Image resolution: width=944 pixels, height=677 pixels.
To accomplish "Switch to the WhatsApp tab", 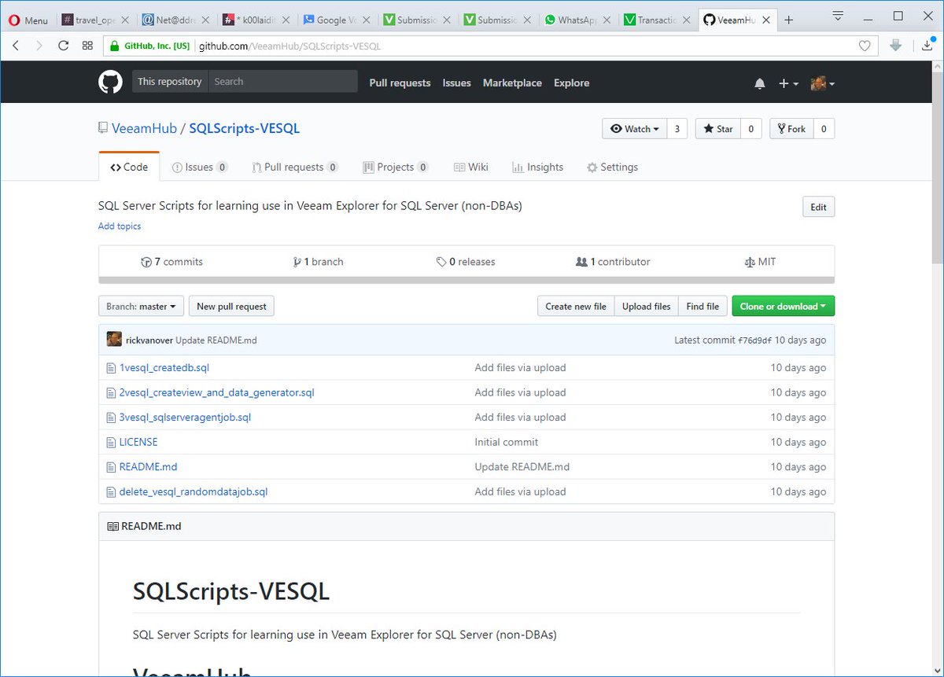I will (x=577, y=20).
